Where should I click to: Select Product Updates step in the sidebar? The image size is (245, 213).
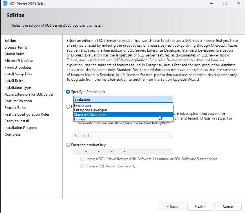(18, 67)
